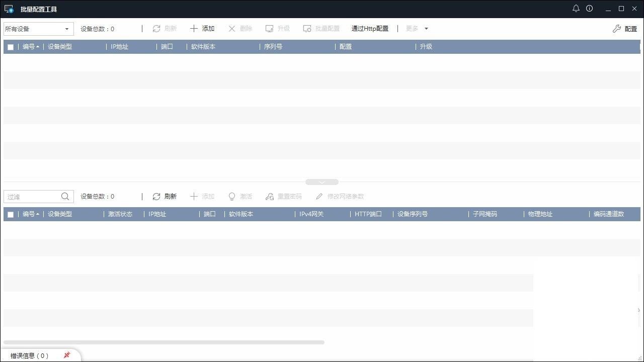Image resolution: width=644 pixels, height=362 pixels.
Task: Refresh the device list
Action: point(164,196)
